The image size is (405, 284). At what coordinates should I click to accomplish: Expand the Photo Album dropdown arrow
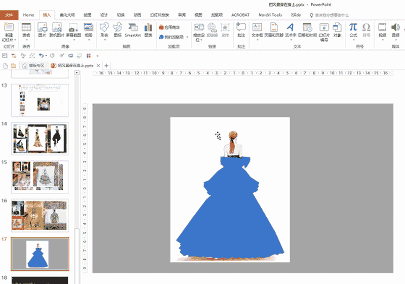89,40
